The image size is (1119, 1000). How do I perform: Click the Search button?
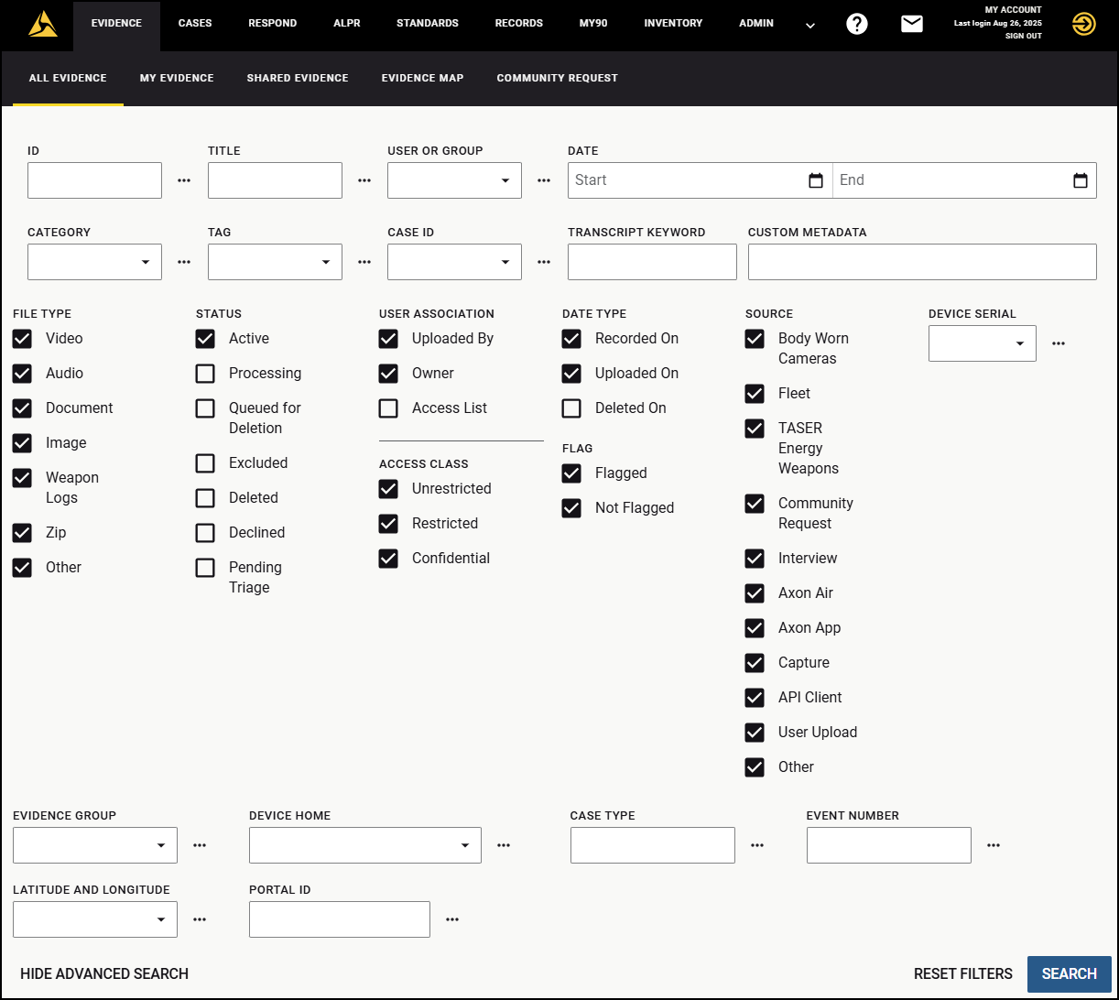[1069, 973]
